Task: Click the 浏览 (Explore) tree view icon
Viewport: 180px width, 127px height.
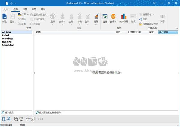Action: [x=105, y=16]
